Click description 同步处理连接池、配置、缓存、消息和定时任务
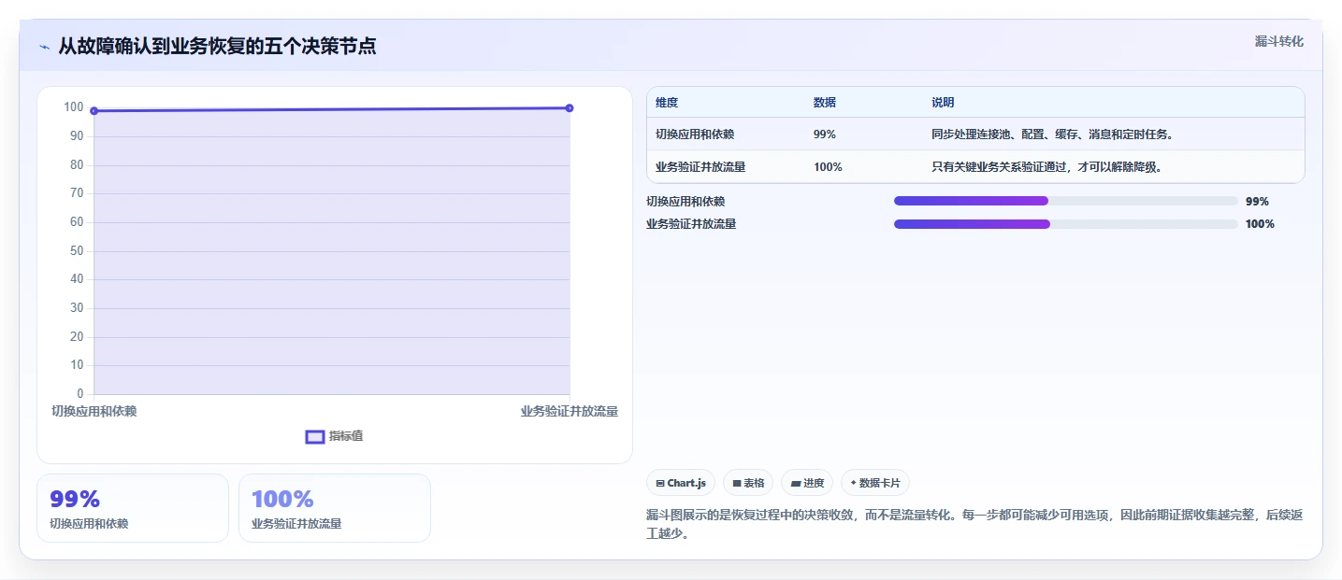Viewport: 1342px width, 580px height. point(1052,134)
